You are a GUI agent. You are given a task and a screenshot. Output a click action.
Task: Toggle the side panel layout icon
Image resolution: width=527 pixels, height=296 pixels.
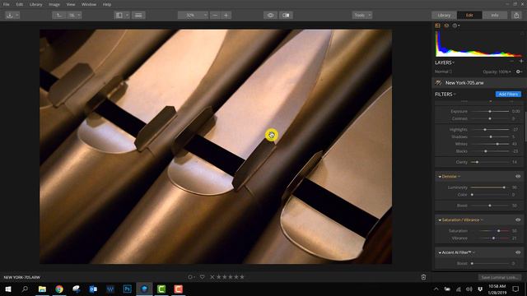(x=119, y=15)
